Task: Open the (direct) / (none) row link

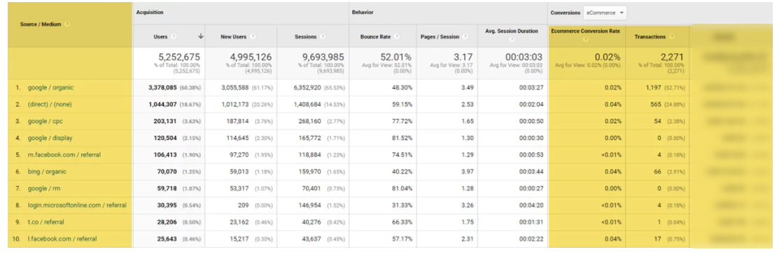Action: pyautogui.click(x=50, y=104)
